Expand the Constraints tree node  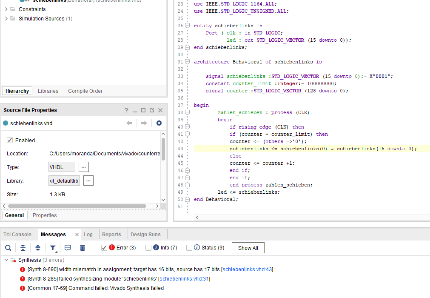(x=6, y=9)
